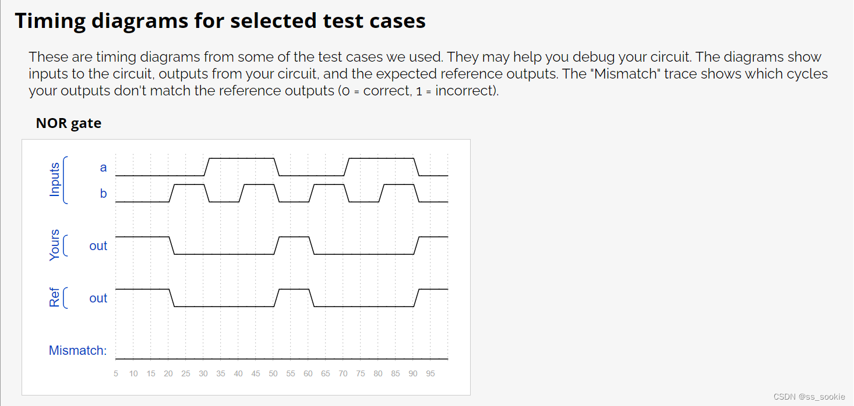Click the "NOR gate" diagram title
This screenshot has width=854, height=406.
[x=69, y=123]
